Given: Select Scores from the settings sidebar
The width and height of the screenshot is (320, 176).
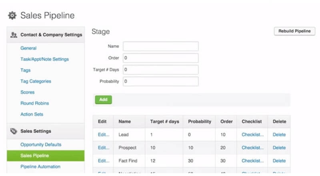Looking at the screenshot, I should click(x=27, y=92).
